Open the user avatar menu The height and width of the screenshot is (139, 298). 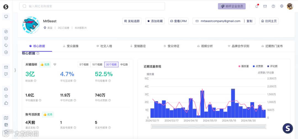(x=290, y=6)
